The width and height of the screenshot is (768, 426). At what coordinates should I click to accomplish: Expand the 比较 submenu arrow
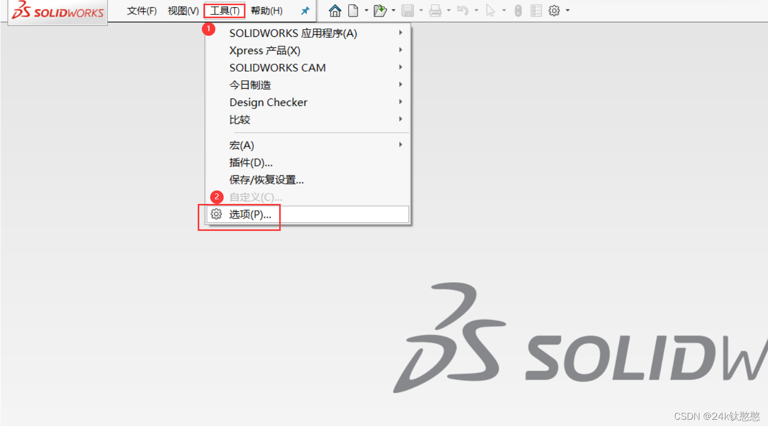(x=401, y=119)
